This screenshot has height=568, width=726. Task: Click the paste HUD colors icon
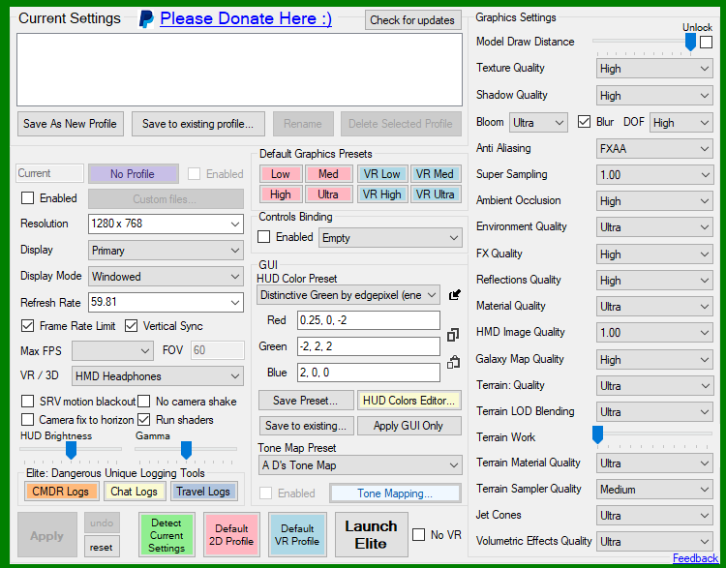[x=453, y=362]
